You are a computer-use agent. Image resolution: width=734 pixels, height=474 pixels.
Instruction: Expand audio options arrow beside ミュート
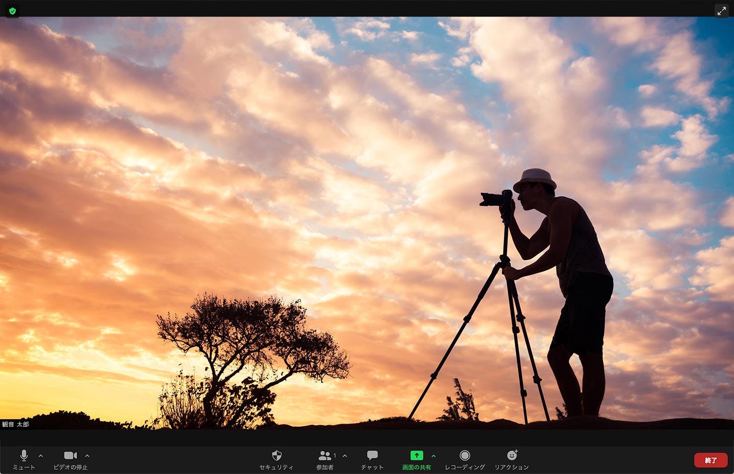coord(41,456)
